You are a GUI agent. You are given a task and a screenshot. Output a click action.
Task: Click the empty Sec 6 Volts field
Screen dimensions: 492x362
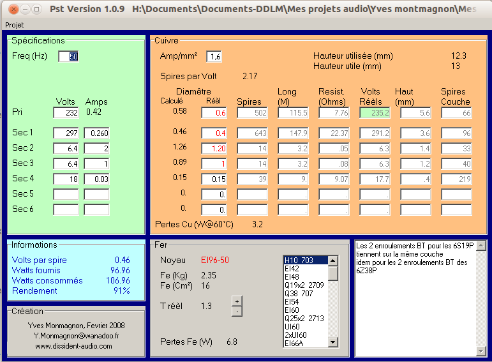pyautogui.click(x=66, y=209)
